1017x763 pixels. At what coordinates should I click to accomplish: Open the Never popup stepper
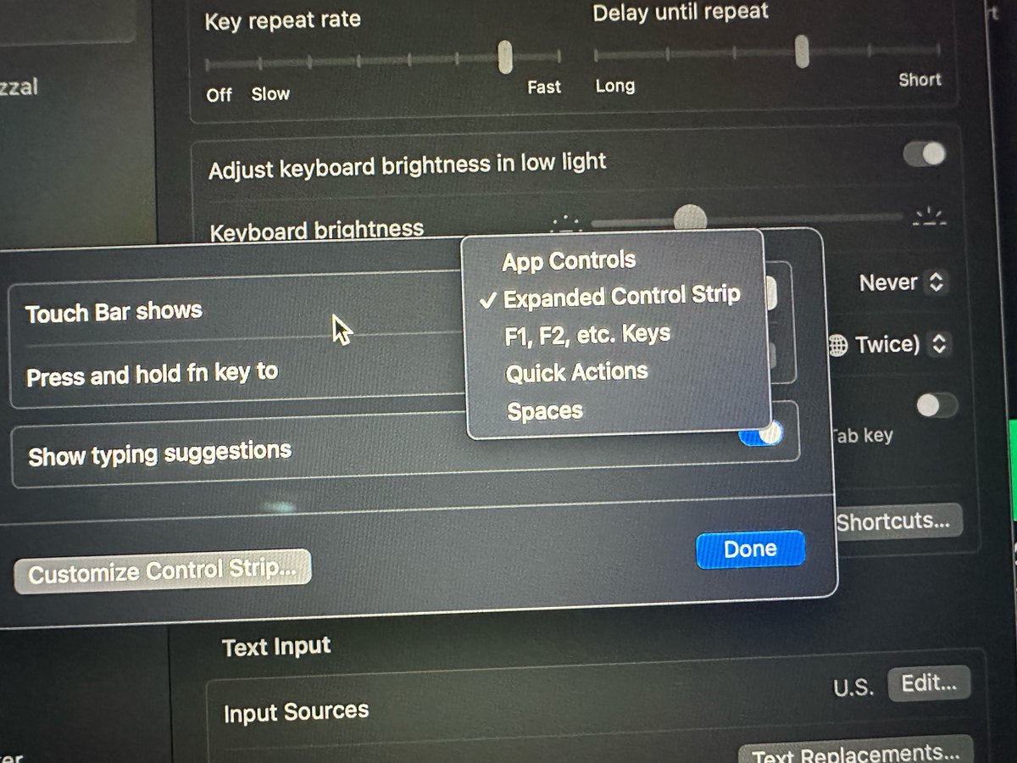point(936,282)
